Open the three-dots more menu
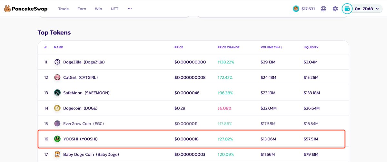The height and width of the screenshot is (162, 387). click(x=130, y=9)
